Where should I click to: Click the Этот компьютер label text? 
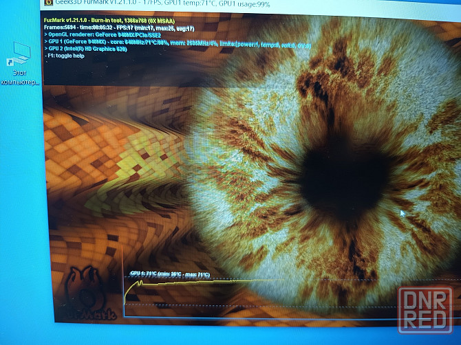click(x=21, y=78)
